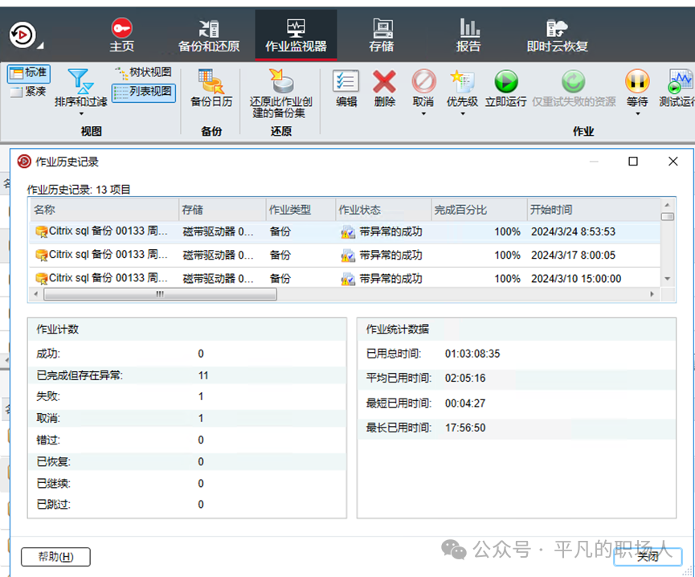The height and width of the screenshot is (577, 695).
Task: Toggle the 树状视图 tree view
Action: 143,72
